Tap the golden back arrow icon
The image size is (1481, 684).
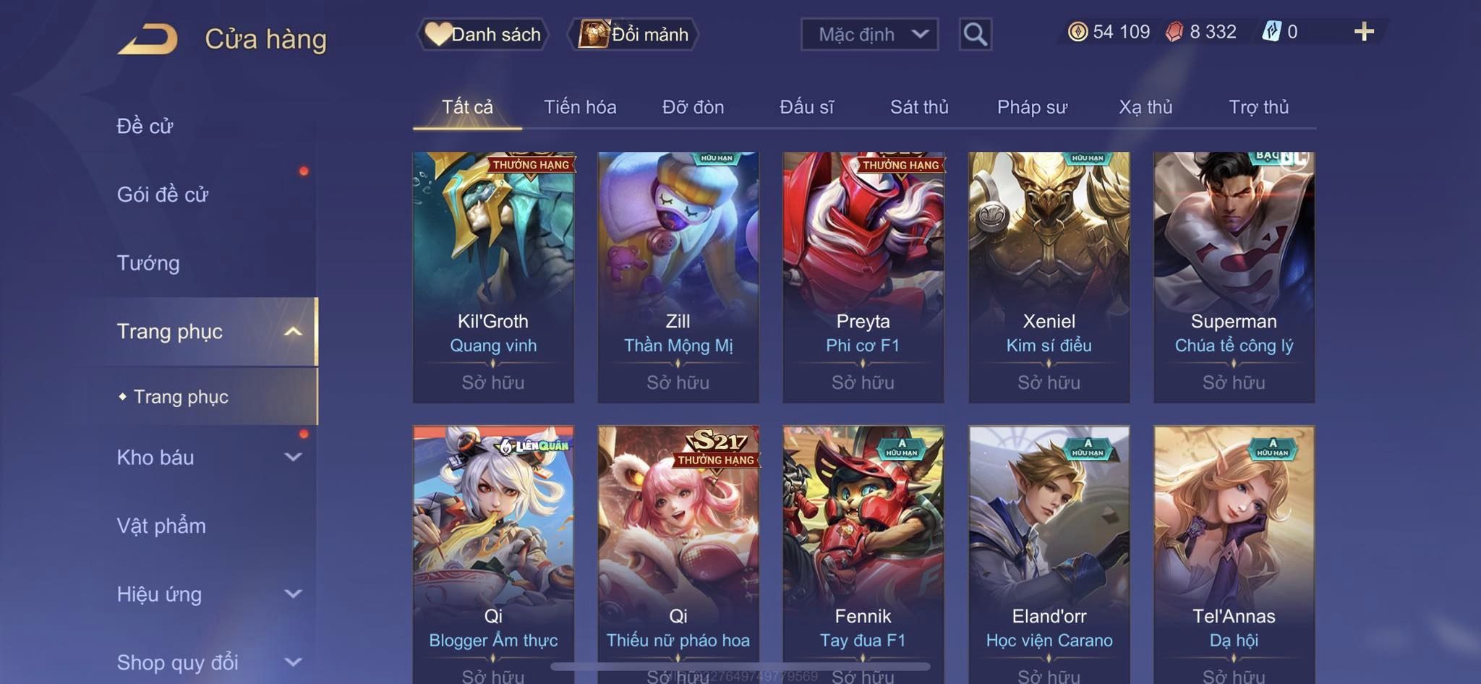148,39
